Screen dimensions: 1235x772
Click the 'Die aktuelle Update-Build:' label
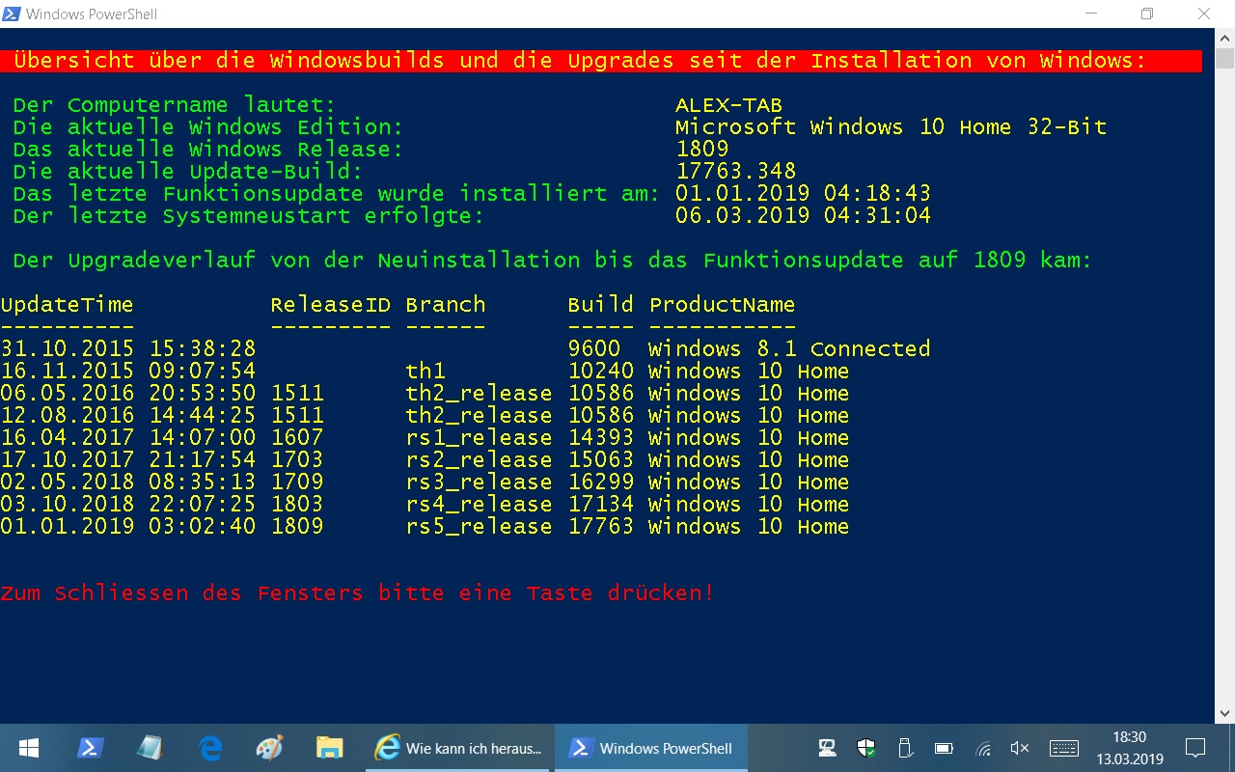(188, 171)
